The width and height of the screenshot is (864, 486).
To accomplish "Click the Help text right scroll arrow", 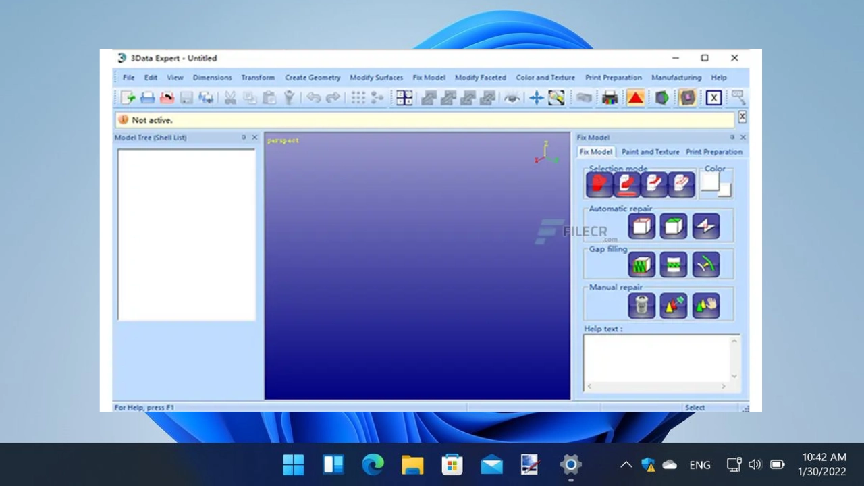I will click(723, 386).
